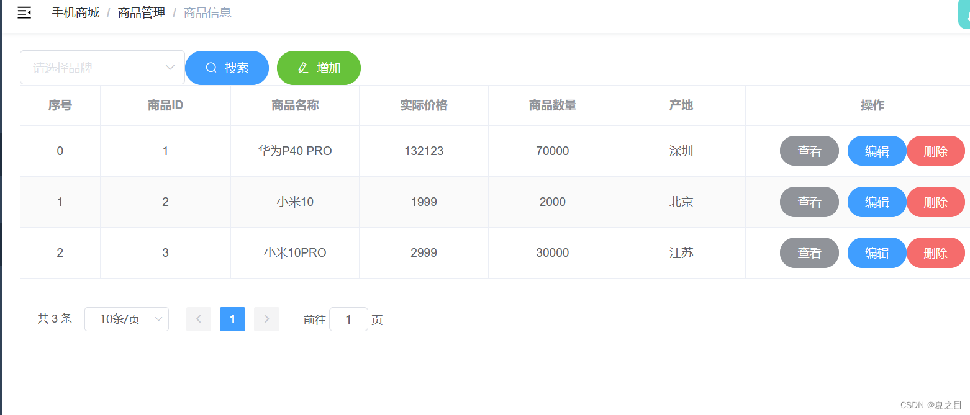Select the 小米10PRO name cell
Image resolution: width=970 pixels, height=415 pixels.
click(295, 252)
